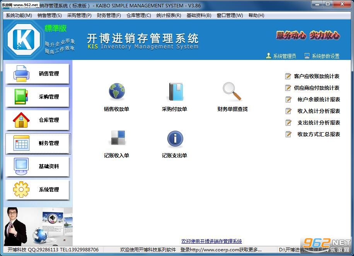Open the 销售收款单 globe icon
Screen dimensions: 354x256
tap(116, 92)
